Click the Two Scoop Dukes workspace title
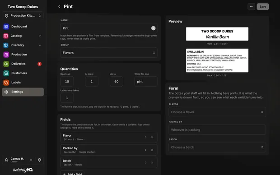The height and width of the screenshot is (175, 280). [x=23, y=7]
